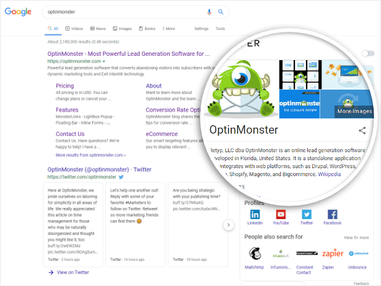Click More results from optinmonster.com
The width and height of the screenshot is (381, 286).
(90, 155)
